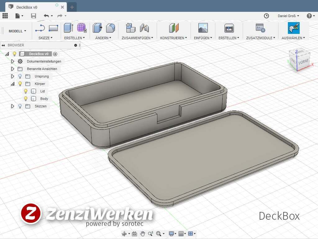Open the display settings monitor icon
318x239 pixels.
point(172,233)
